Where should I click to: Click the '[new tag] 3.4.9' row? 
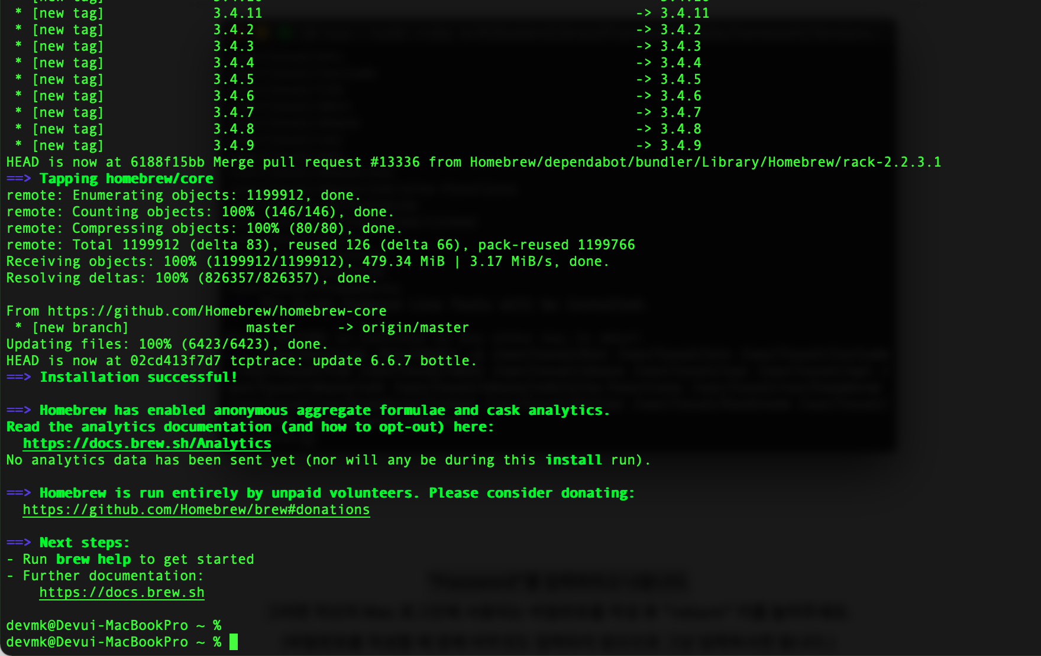pos(358,145)
